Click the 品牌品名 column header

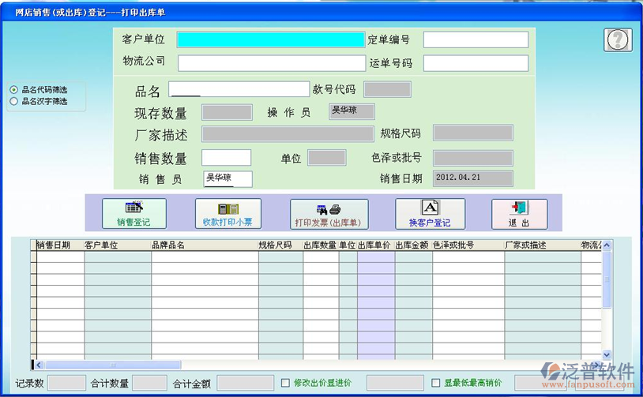tap(205, 245)
